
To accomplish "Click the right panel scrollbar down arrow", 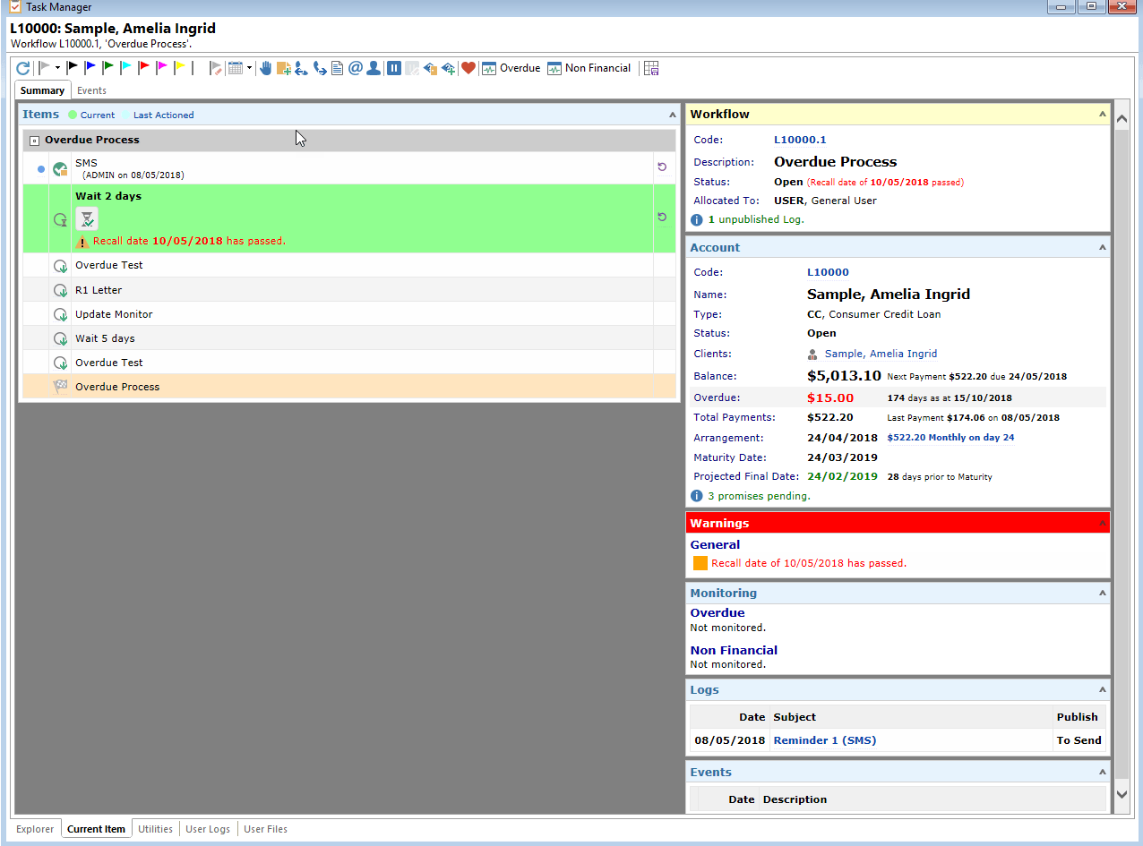I will tap(1122, 793).
